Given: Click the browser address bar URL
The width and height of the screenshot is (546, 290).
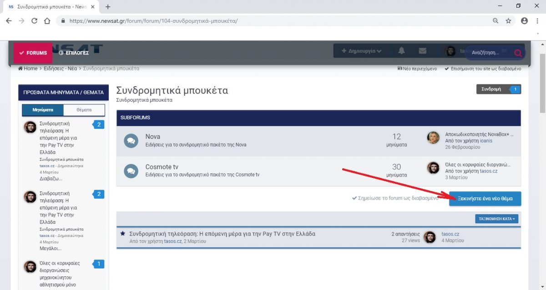Looking at the screenshot, I should tap(153, 21).
